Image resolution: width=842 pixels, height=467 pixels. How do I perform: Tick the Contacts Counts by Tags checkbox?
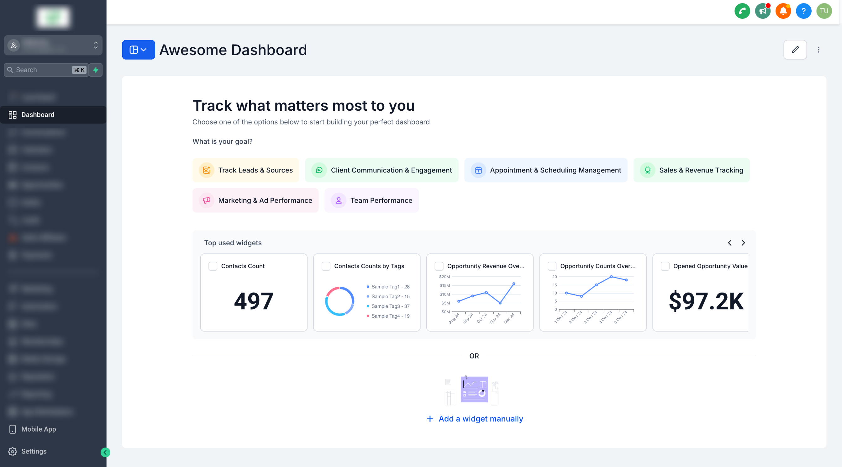click(x=326, y=266)
